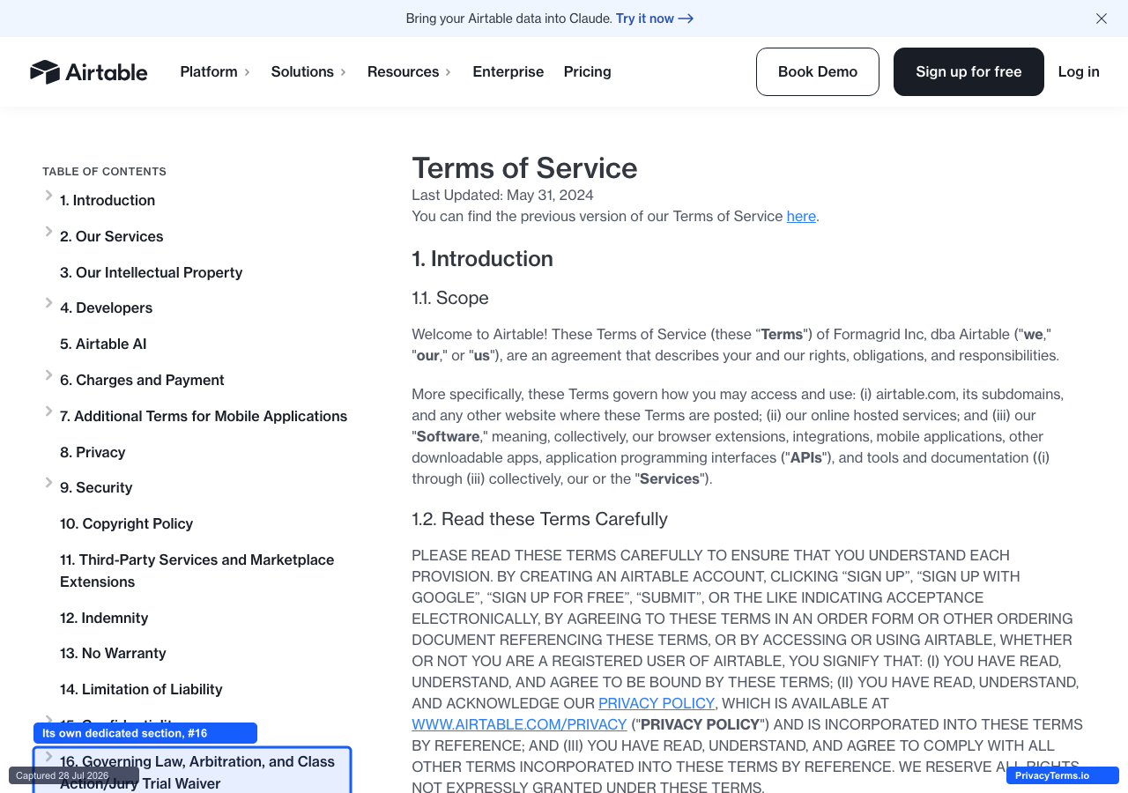Click the '1.1. Scope' subheading
This screenshot has height=793, width=1128.
coord(450,298)
